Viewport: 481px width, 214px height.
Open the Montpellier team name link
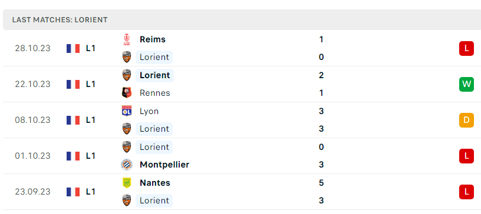click(164, 165)
